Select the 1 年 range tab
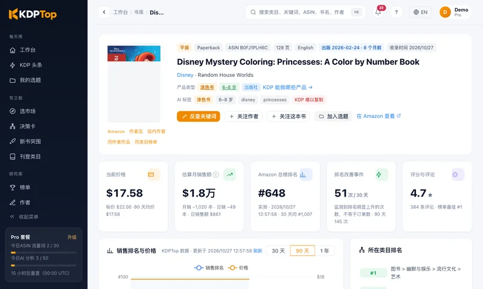The width and height of the screenshot is (483, 289). tap(325, 251)
